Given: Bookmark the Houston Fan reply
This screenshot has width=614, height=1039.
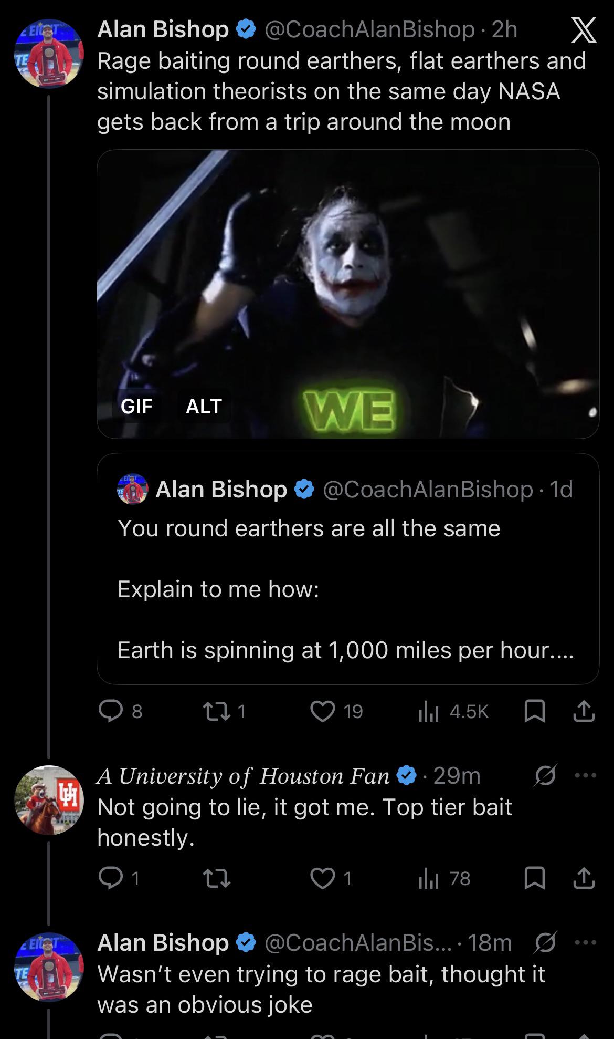Looking at the screenshot, I should tap(534, 878).
